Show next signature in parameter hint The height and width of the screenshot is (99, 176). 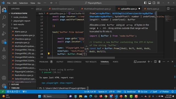86,51
